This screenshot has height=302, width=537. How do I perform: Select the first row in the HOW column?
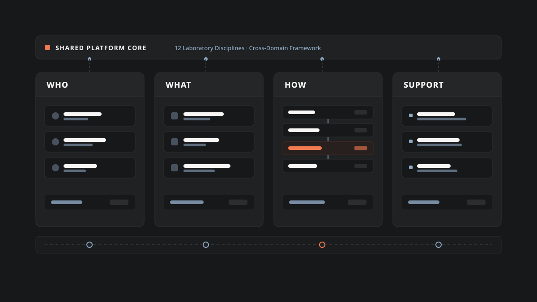point(328,112)
